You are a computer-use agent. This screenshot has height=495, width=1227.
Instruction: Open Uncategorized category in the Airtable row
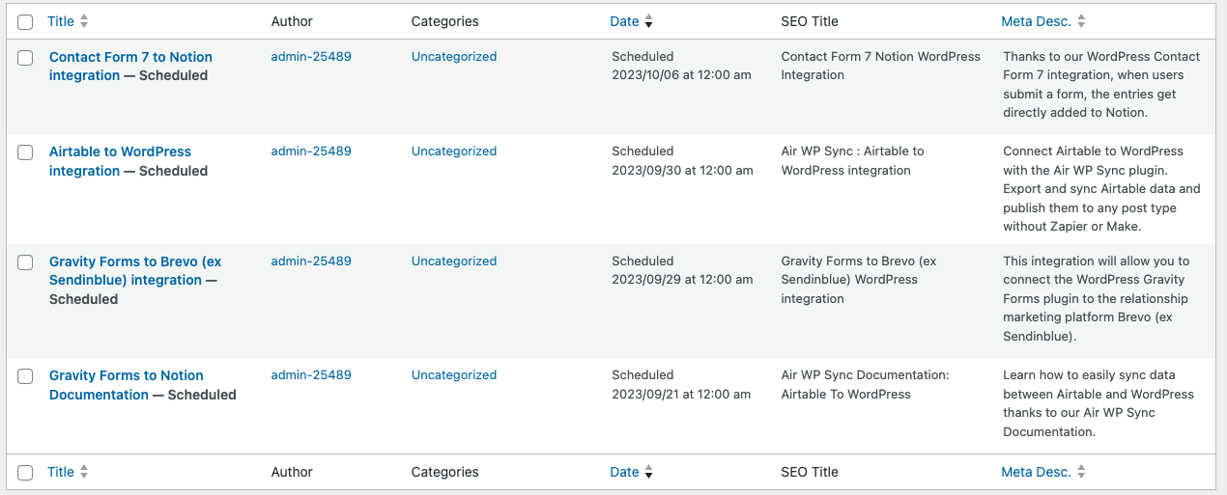coord(454,151)
